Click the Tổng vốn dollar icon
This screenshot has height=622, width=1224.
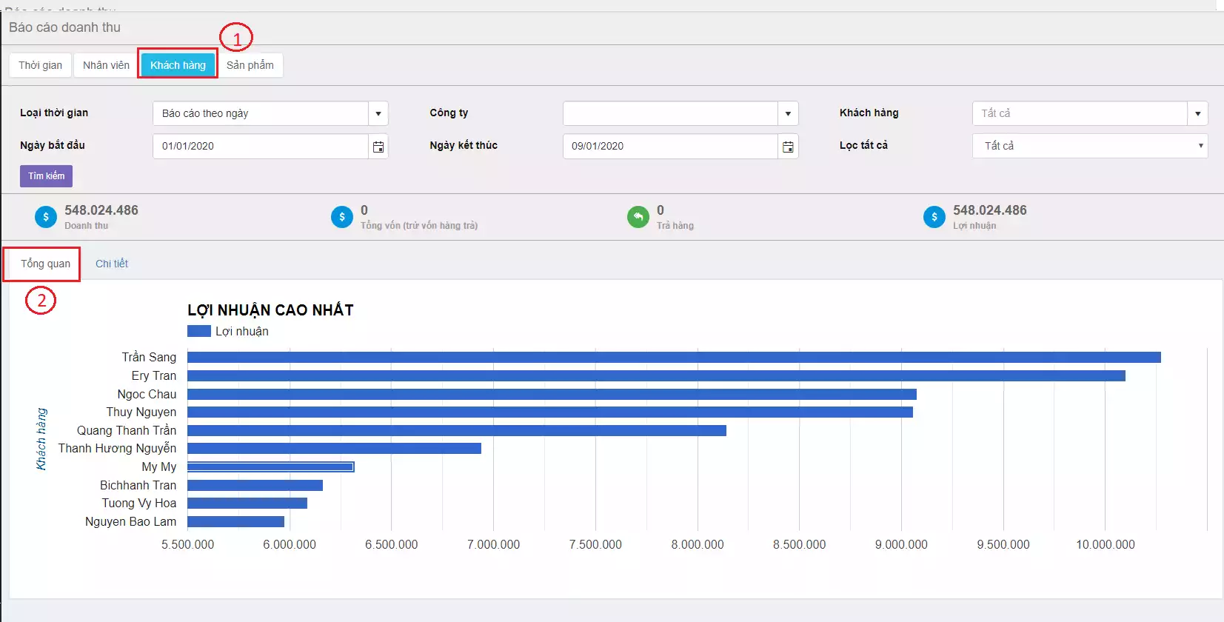point(342,217)
